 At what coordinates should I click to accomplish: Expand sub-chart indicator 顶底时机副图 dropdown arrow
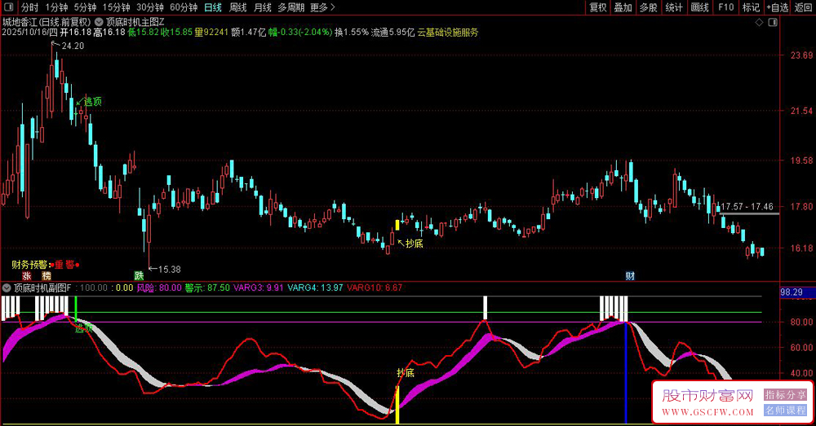click(x=7, y=288)
